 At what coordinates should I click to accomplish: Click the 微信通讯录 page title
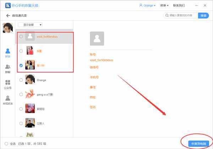click(x=20, y=16)
